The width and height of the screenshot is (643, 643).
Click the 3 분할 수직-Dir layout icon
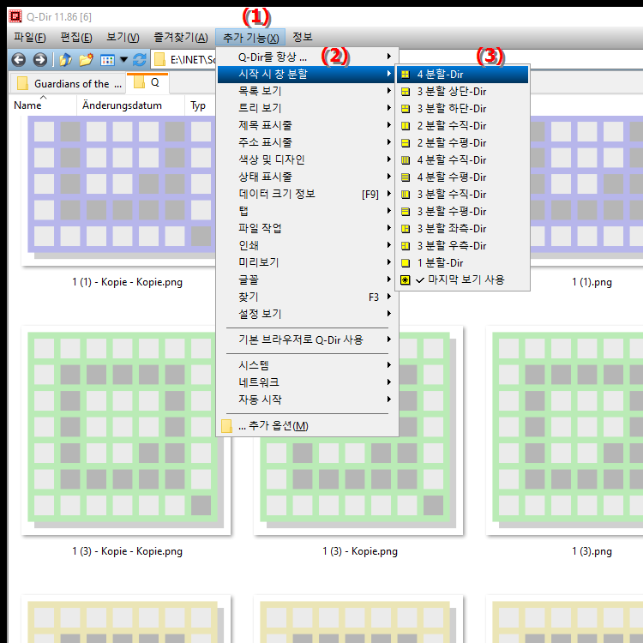[x=406, y=195]
